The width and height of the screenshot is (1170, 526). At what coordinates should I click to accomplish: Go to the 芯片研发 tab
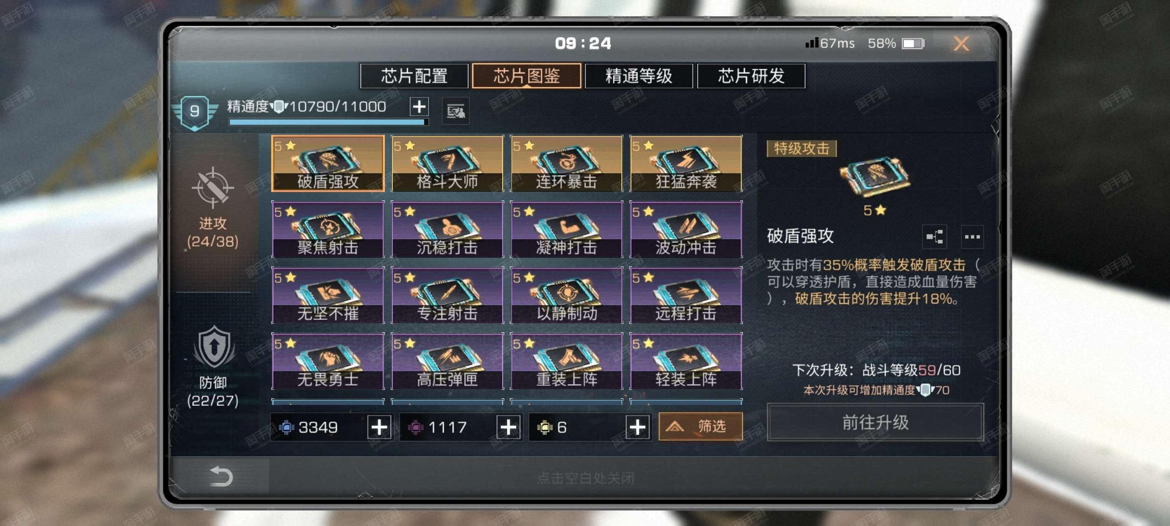click(x=751, y=76)
